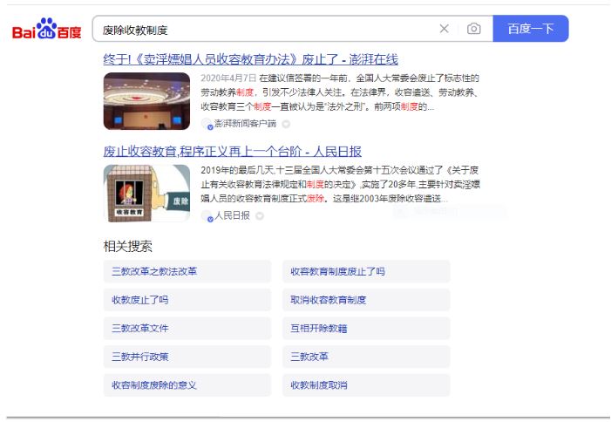Click 人民日报 source label

tap(232, 215)
